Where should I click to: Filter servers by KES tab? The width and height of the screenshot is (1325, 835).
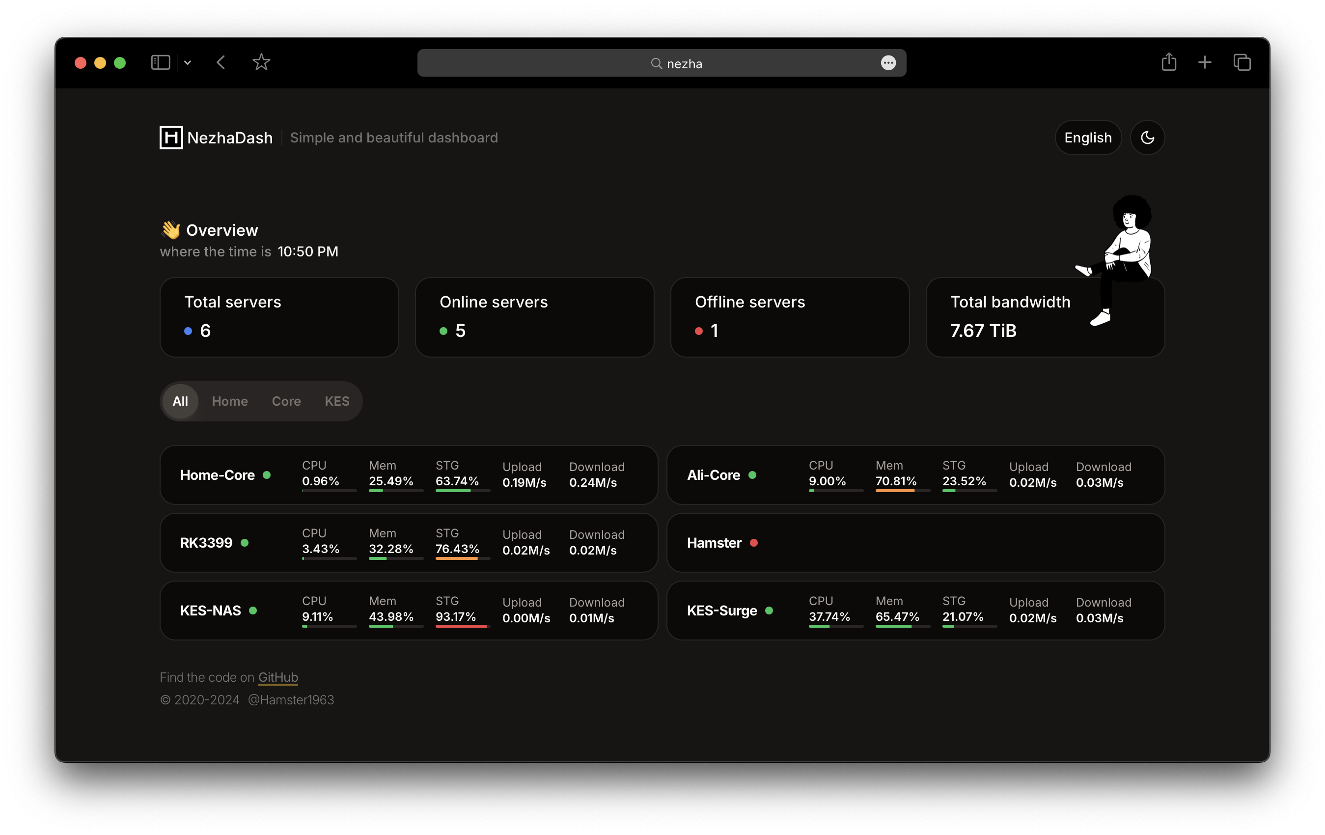(x=337, y=401)
